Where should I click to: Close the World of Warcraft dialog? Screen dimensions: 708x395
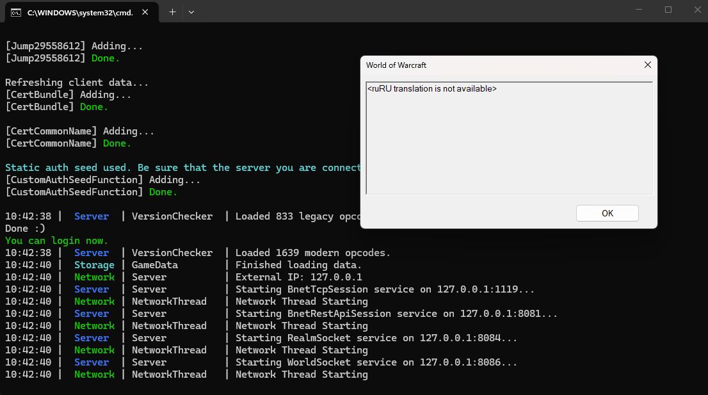point(647,65)
